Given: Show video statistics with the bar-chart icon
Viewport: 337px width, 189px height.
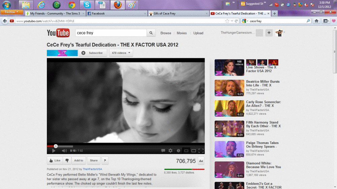Looking at the screenshot, I should (201, 161).
